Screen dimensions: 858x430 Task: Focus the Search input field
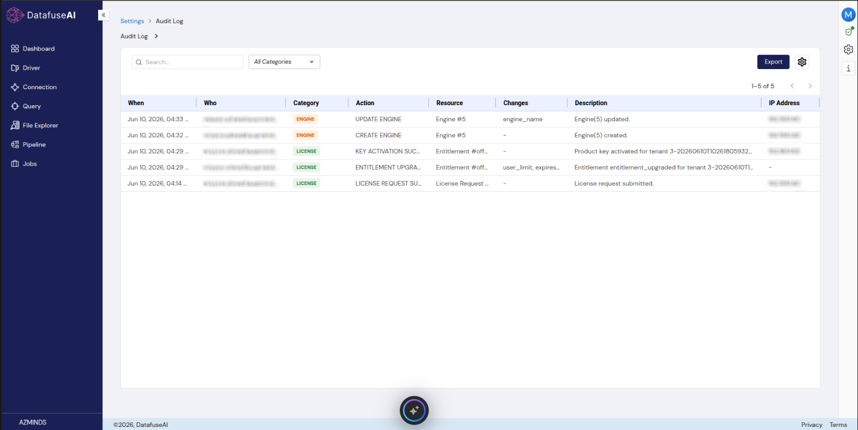pos(188,62)
